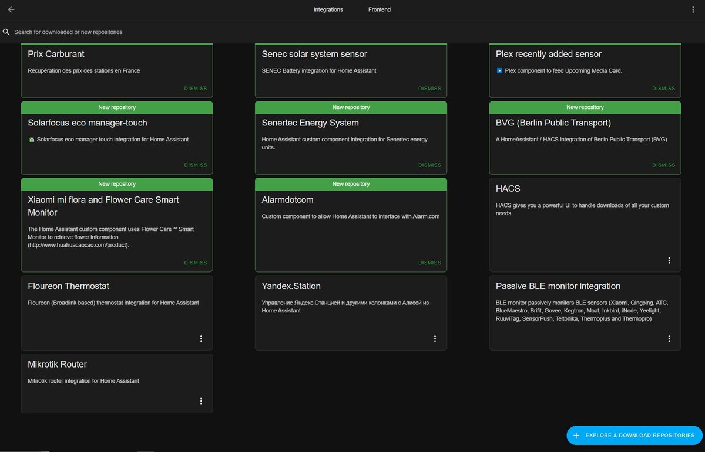Viewport: 705px width, 452px height.
Task: Click New repository banner on BVG card
Action: click(x=585, y=107)
